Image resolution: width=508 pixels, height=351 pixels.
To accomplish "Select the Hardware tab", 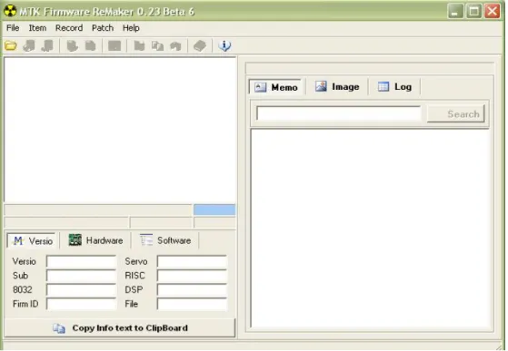I will (96, 240).
